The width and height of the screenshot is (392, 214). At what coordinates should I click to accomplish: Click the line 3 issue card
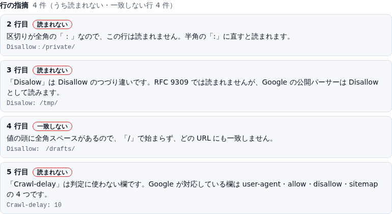point(196,86)
